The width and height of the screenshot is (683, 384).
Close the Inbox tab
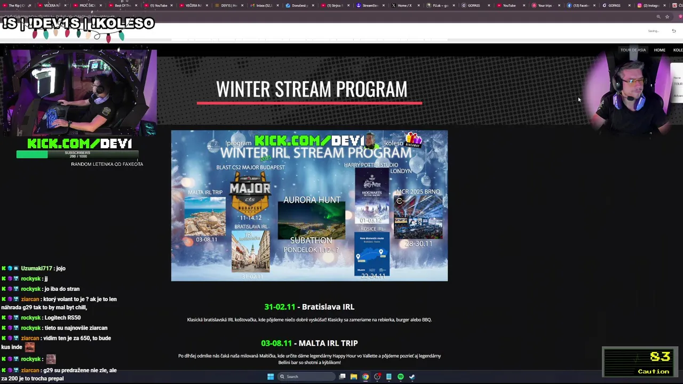(x=277, y=5)
